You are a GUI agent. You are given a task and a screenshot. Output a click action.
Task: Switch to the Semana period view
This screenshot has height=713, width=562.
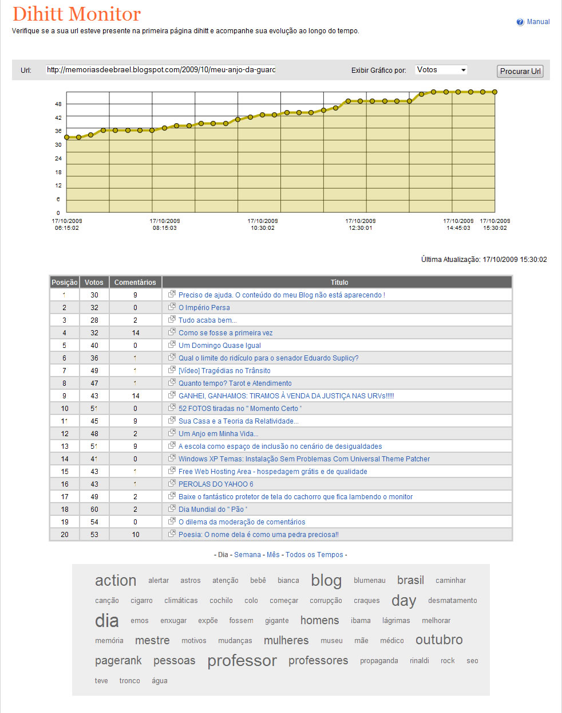click(x=247, y=555)
